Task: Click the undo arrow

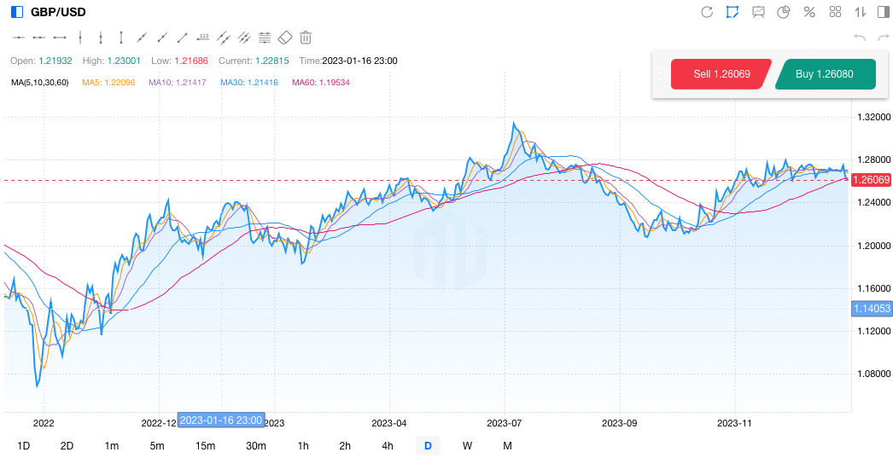Action: (x=860, y=38)
